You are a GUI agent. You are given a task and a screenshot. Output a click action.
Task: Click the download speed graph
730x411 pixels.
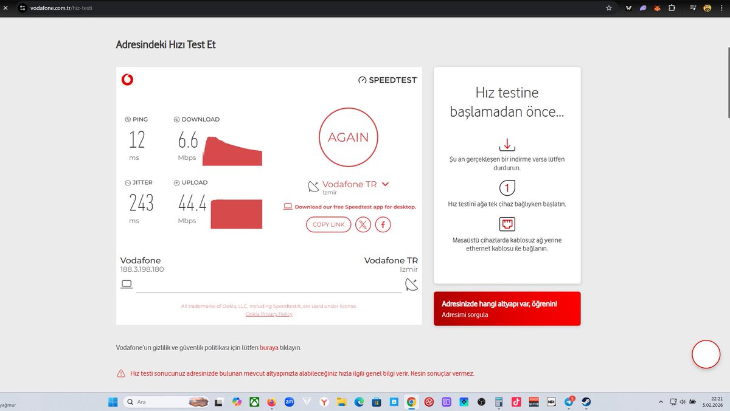click(232, 151)
